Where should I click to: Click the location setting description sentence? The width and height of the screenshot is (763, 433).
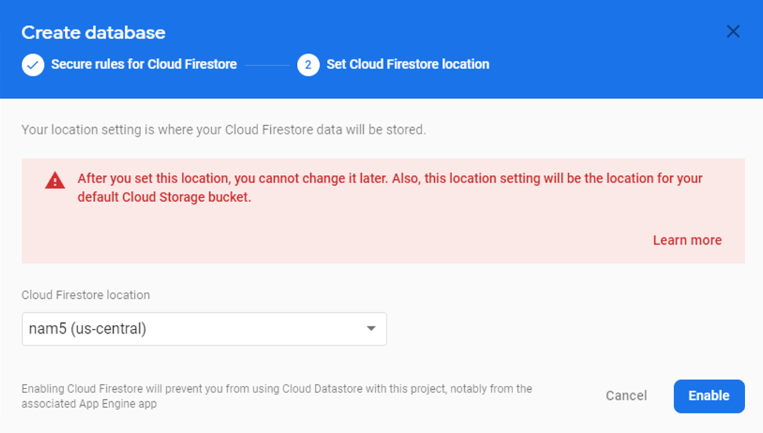pyautogui.click(x=223, y=130)
